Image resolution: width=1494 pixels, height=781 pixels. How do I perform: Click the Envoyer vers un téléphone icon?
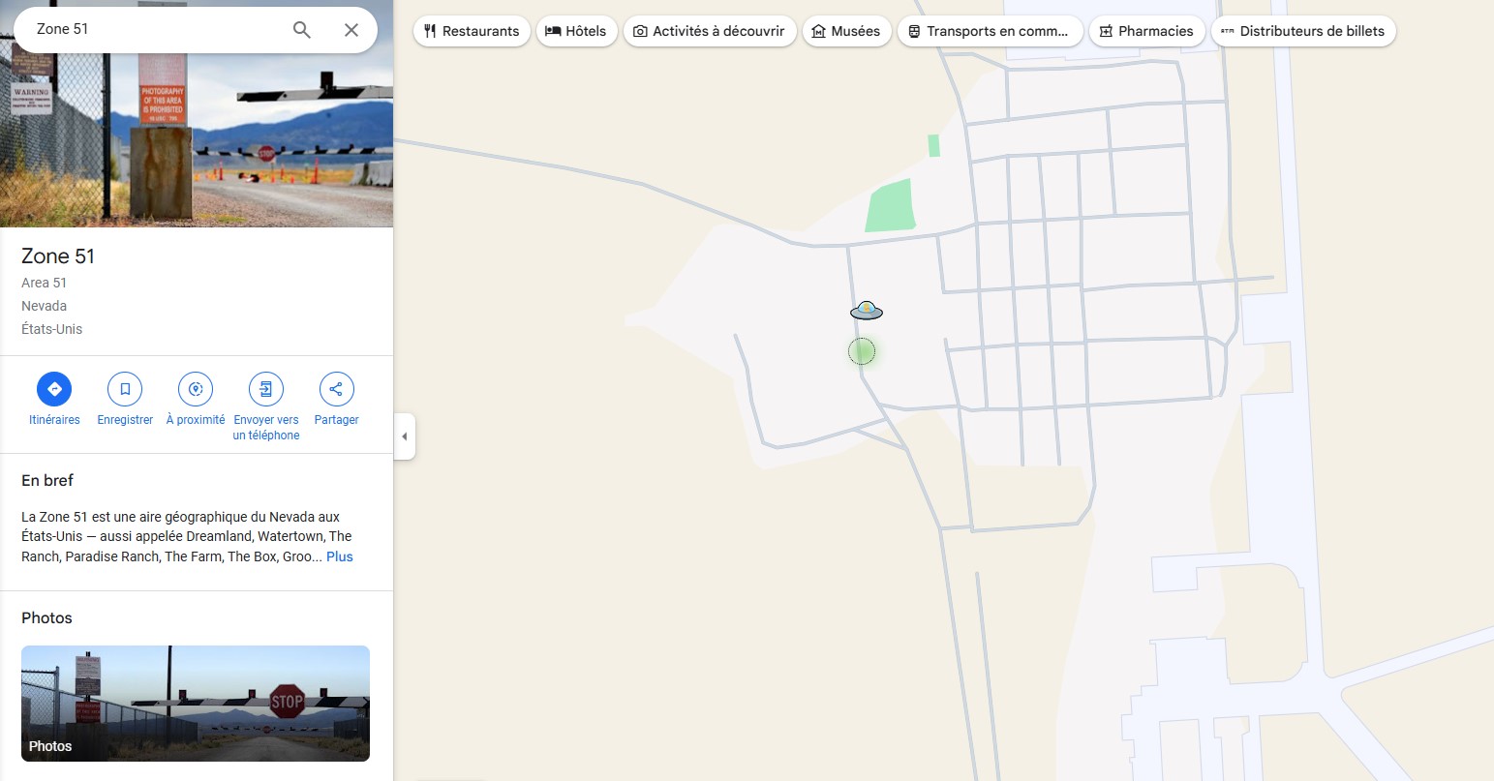point(266,389)
